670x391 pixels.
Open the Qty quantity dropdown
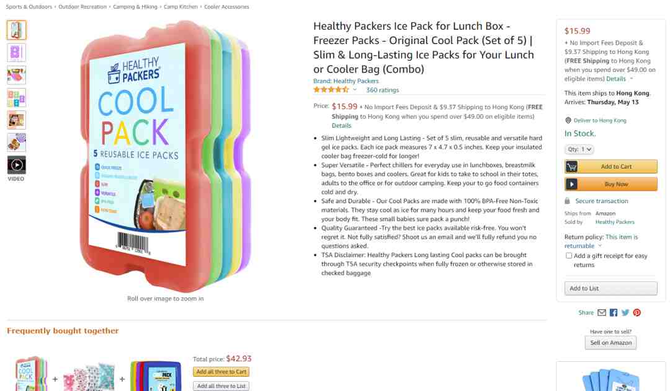pos(579,149)
